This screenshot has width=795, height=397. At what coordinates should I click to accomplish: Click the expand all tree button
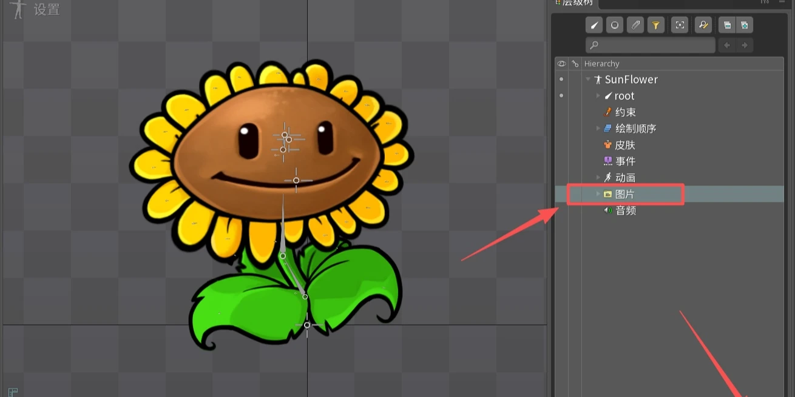pos(744,25)
